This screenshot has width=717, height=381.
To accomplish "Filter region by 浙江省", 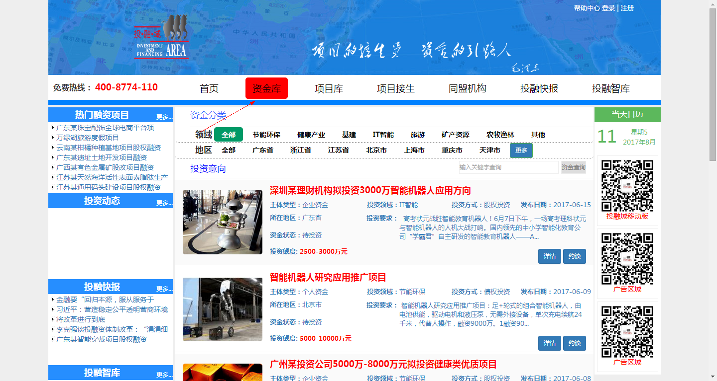I will point(301,150).
